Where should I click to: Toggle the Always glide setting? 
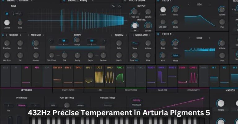(x=81, y=105)
